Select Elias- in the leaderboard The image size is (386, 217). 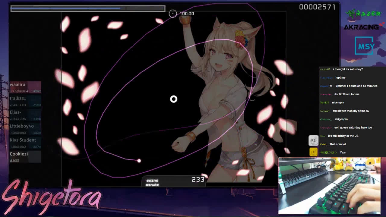25,115
